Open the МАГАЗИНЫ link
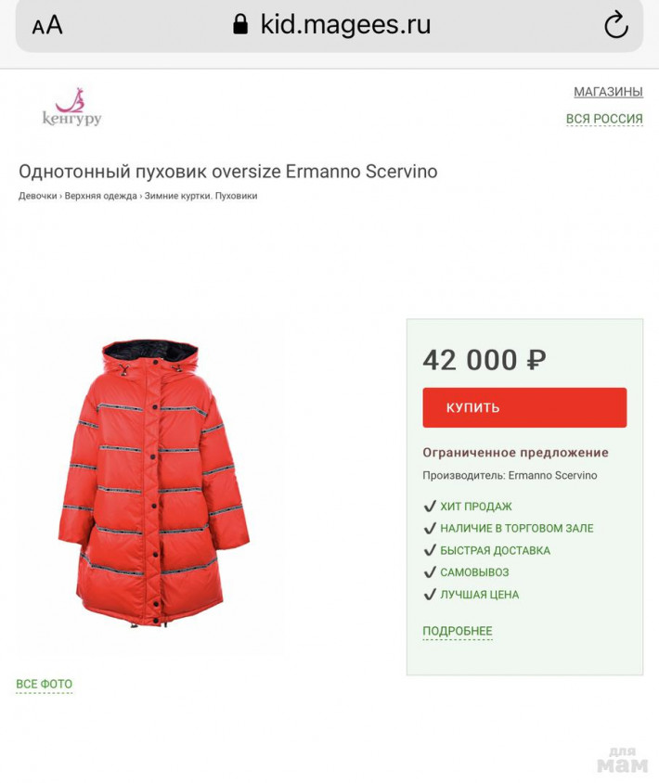This screenshot has width=659, height=783. (x=608, y=92)
